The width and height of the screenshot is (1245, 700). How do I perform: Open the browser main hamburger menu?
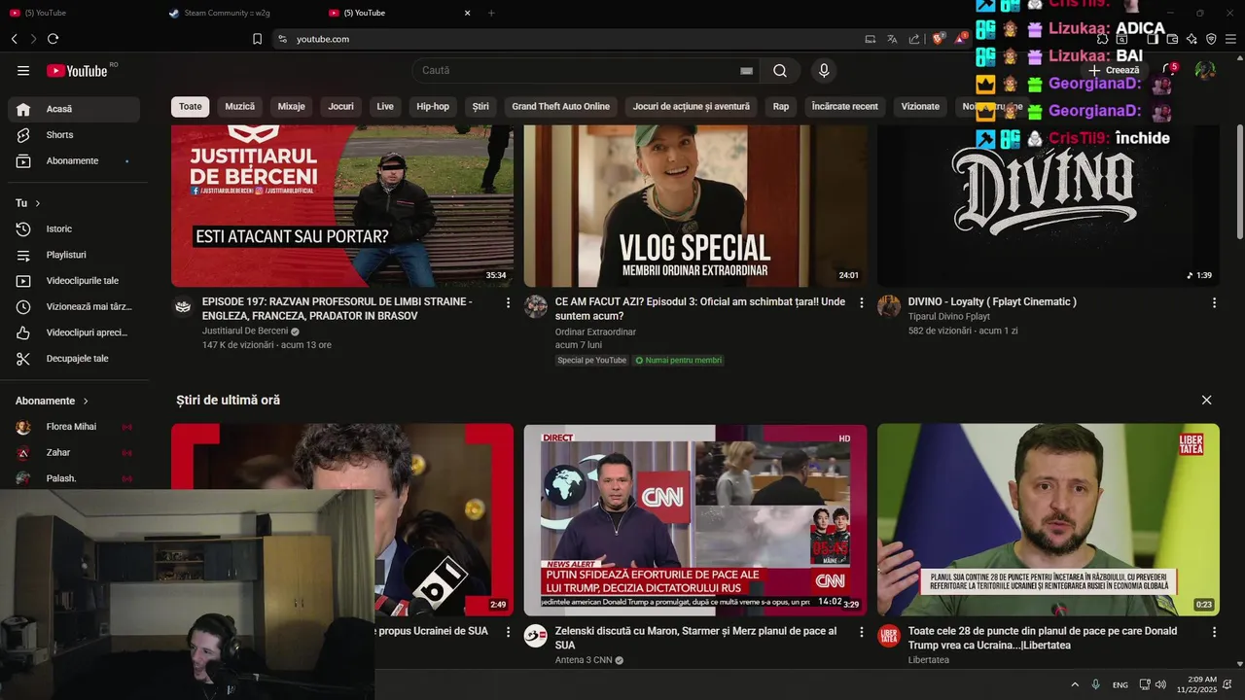click(1231, 39)
